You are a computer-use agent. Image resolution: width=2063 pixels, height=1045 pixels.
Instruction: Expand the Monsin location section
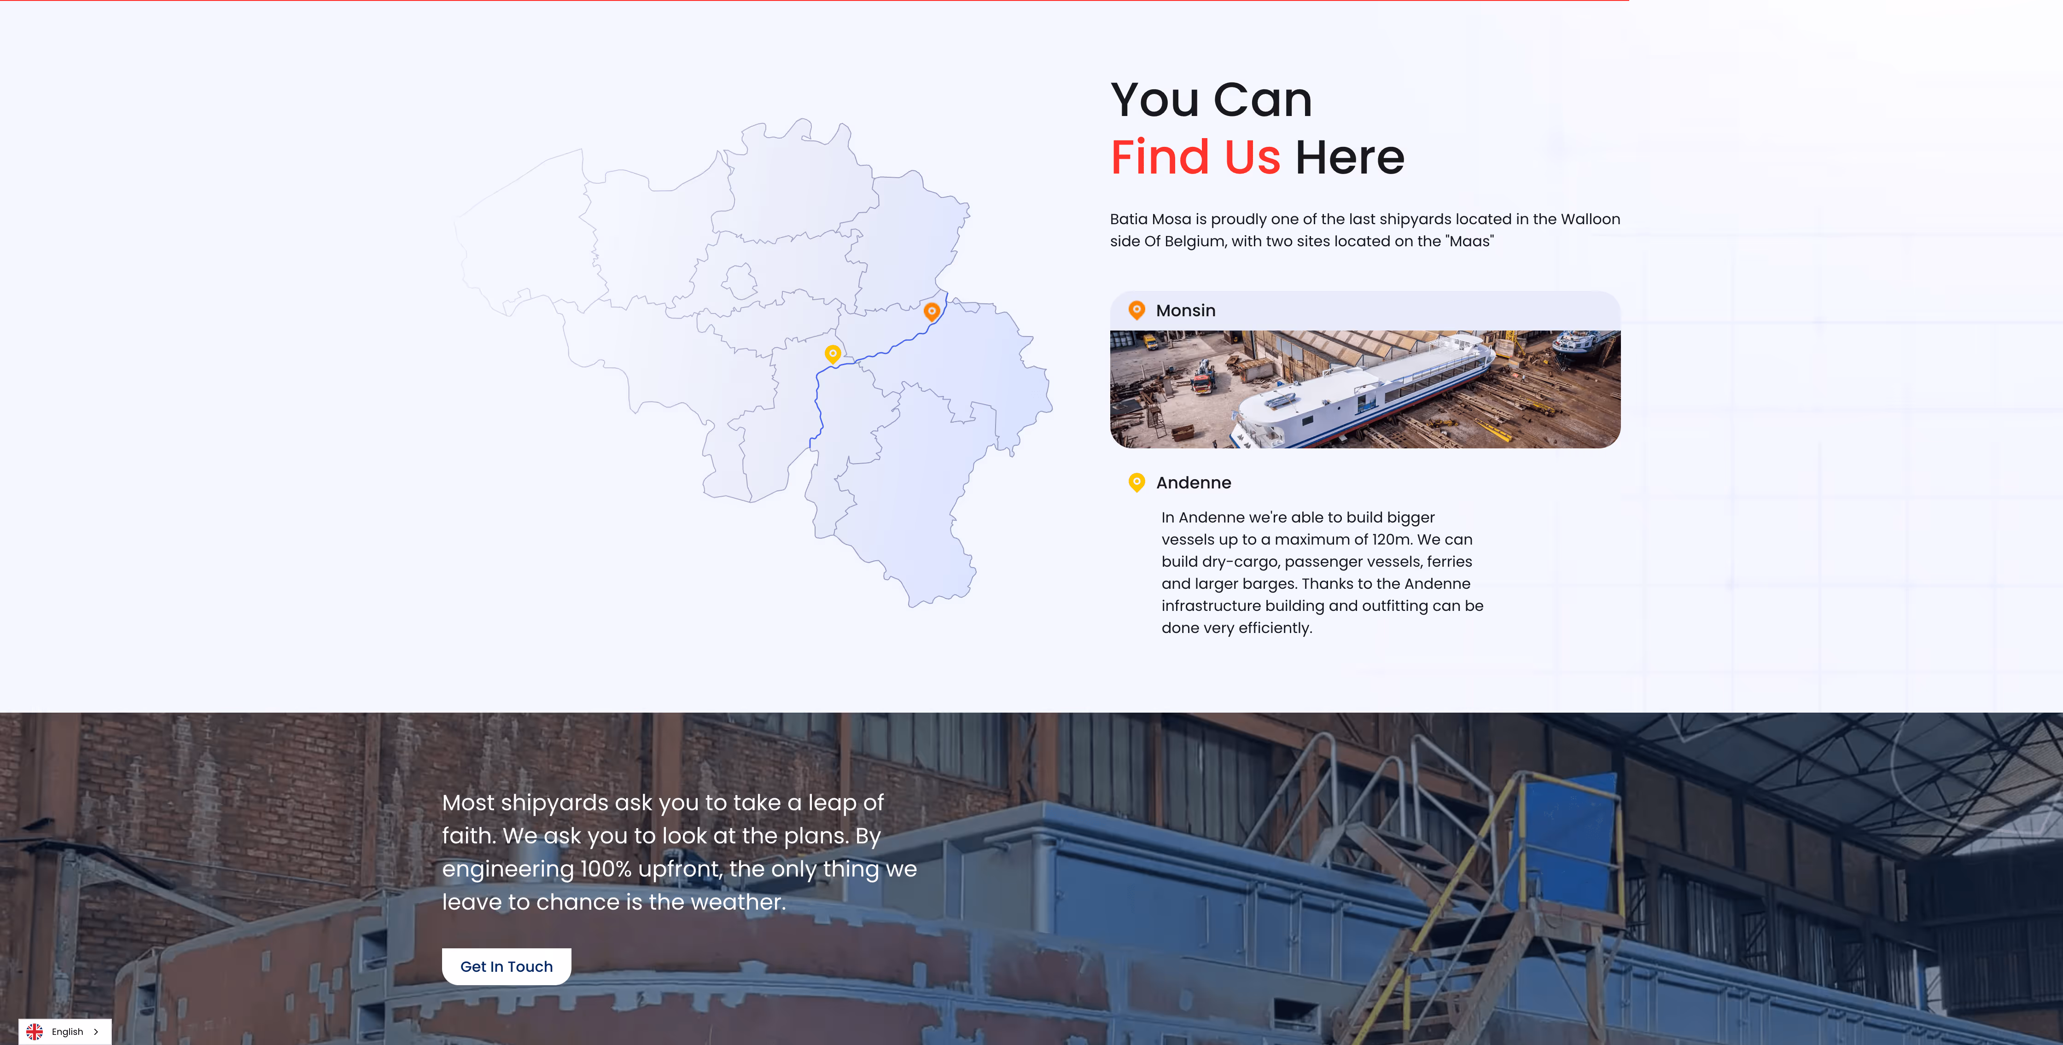tap(1185, 311)
